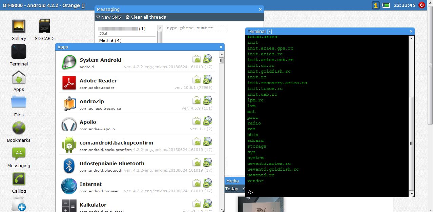
Task: Select the AndroZip app name
Action: [x=92, y=101]
